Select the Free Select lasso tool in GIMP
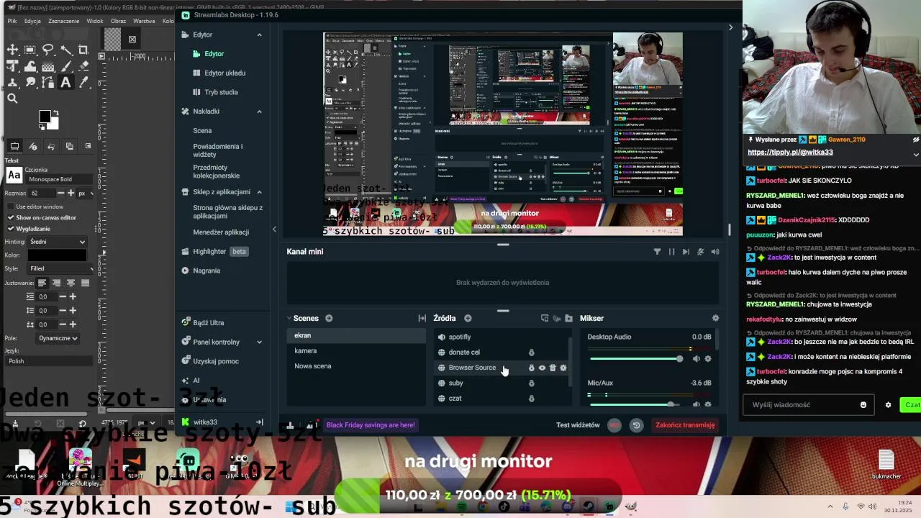 48,50
